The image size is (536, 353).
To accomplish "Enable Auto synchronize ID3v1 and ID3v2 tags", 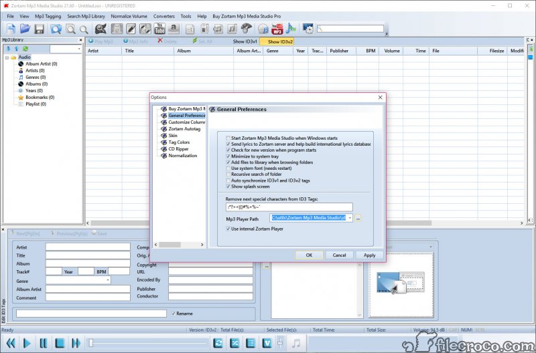I will pos(228,181).
